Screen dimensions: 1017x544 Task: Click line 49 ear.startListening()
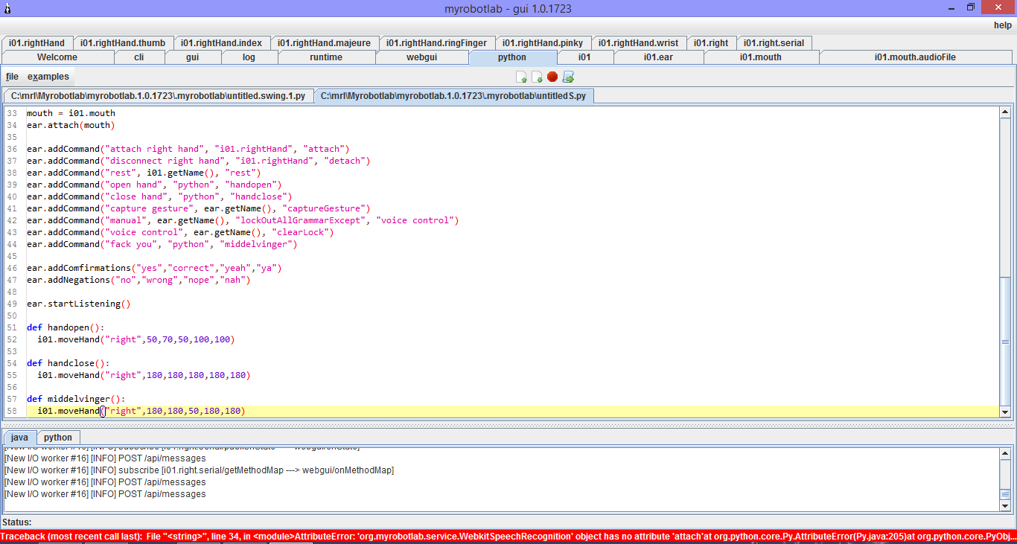78,304
